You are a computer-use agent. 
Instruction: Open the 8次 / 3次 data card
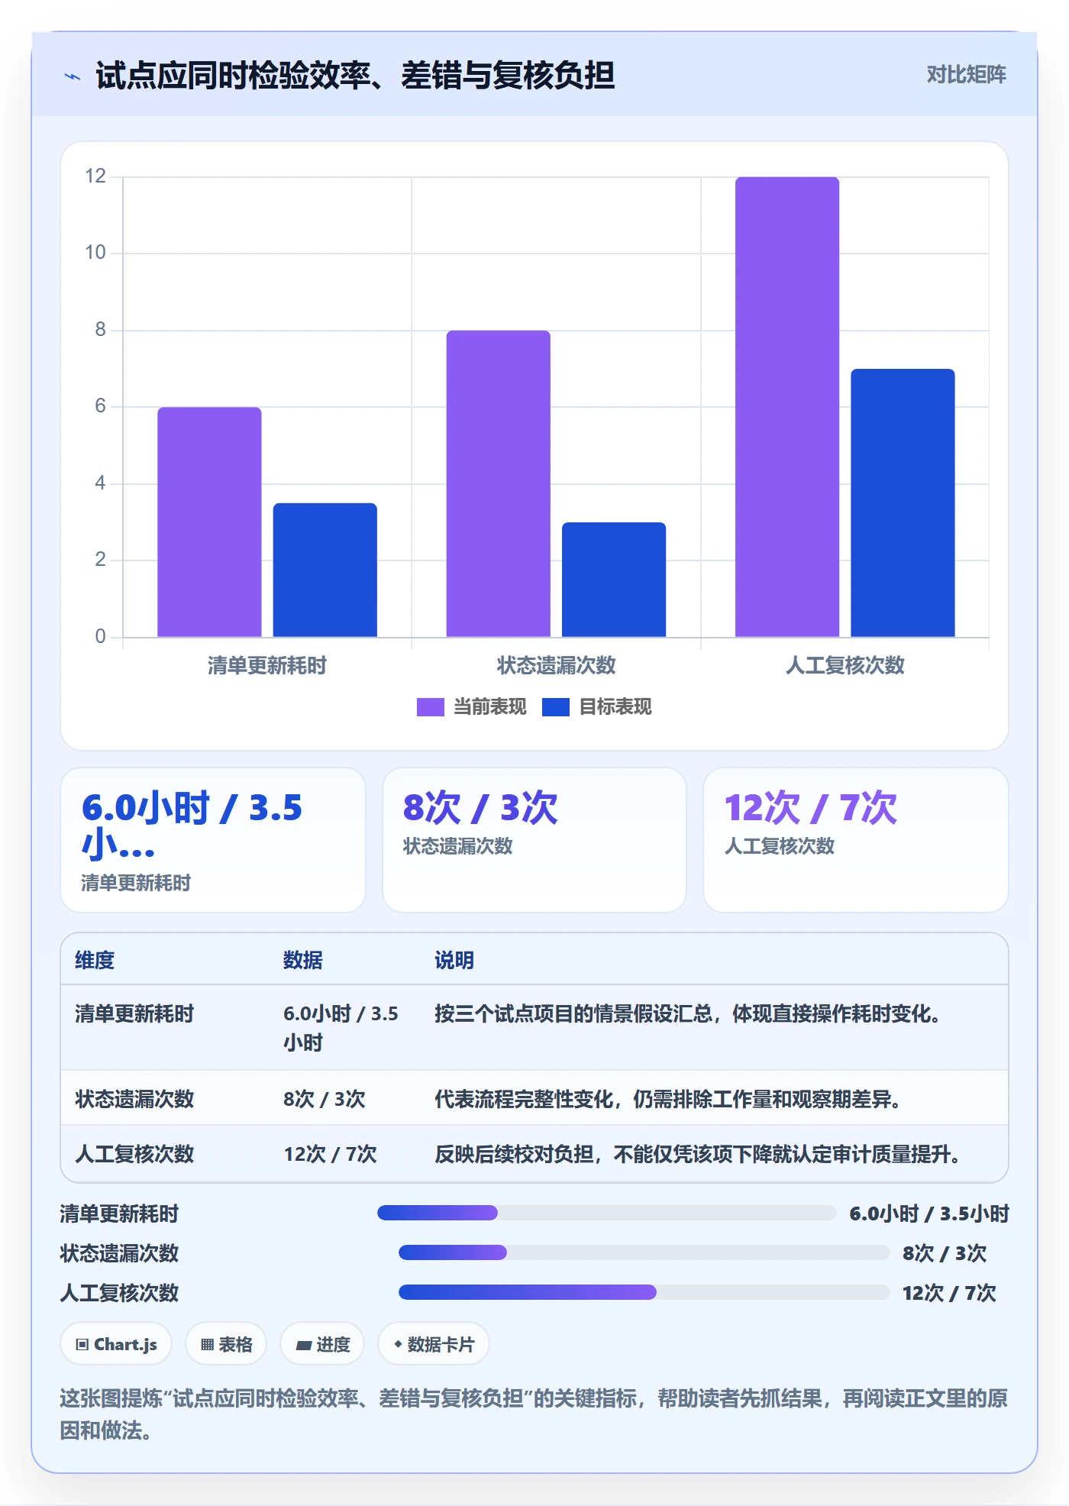click(x=534, y=840)
